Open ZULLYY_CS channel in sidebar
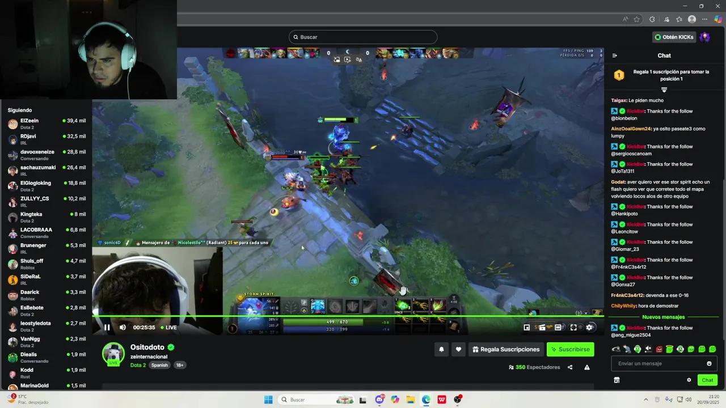The height and width of the screenshot is (408, 726). pyautogui.click(x=47, y=202)
